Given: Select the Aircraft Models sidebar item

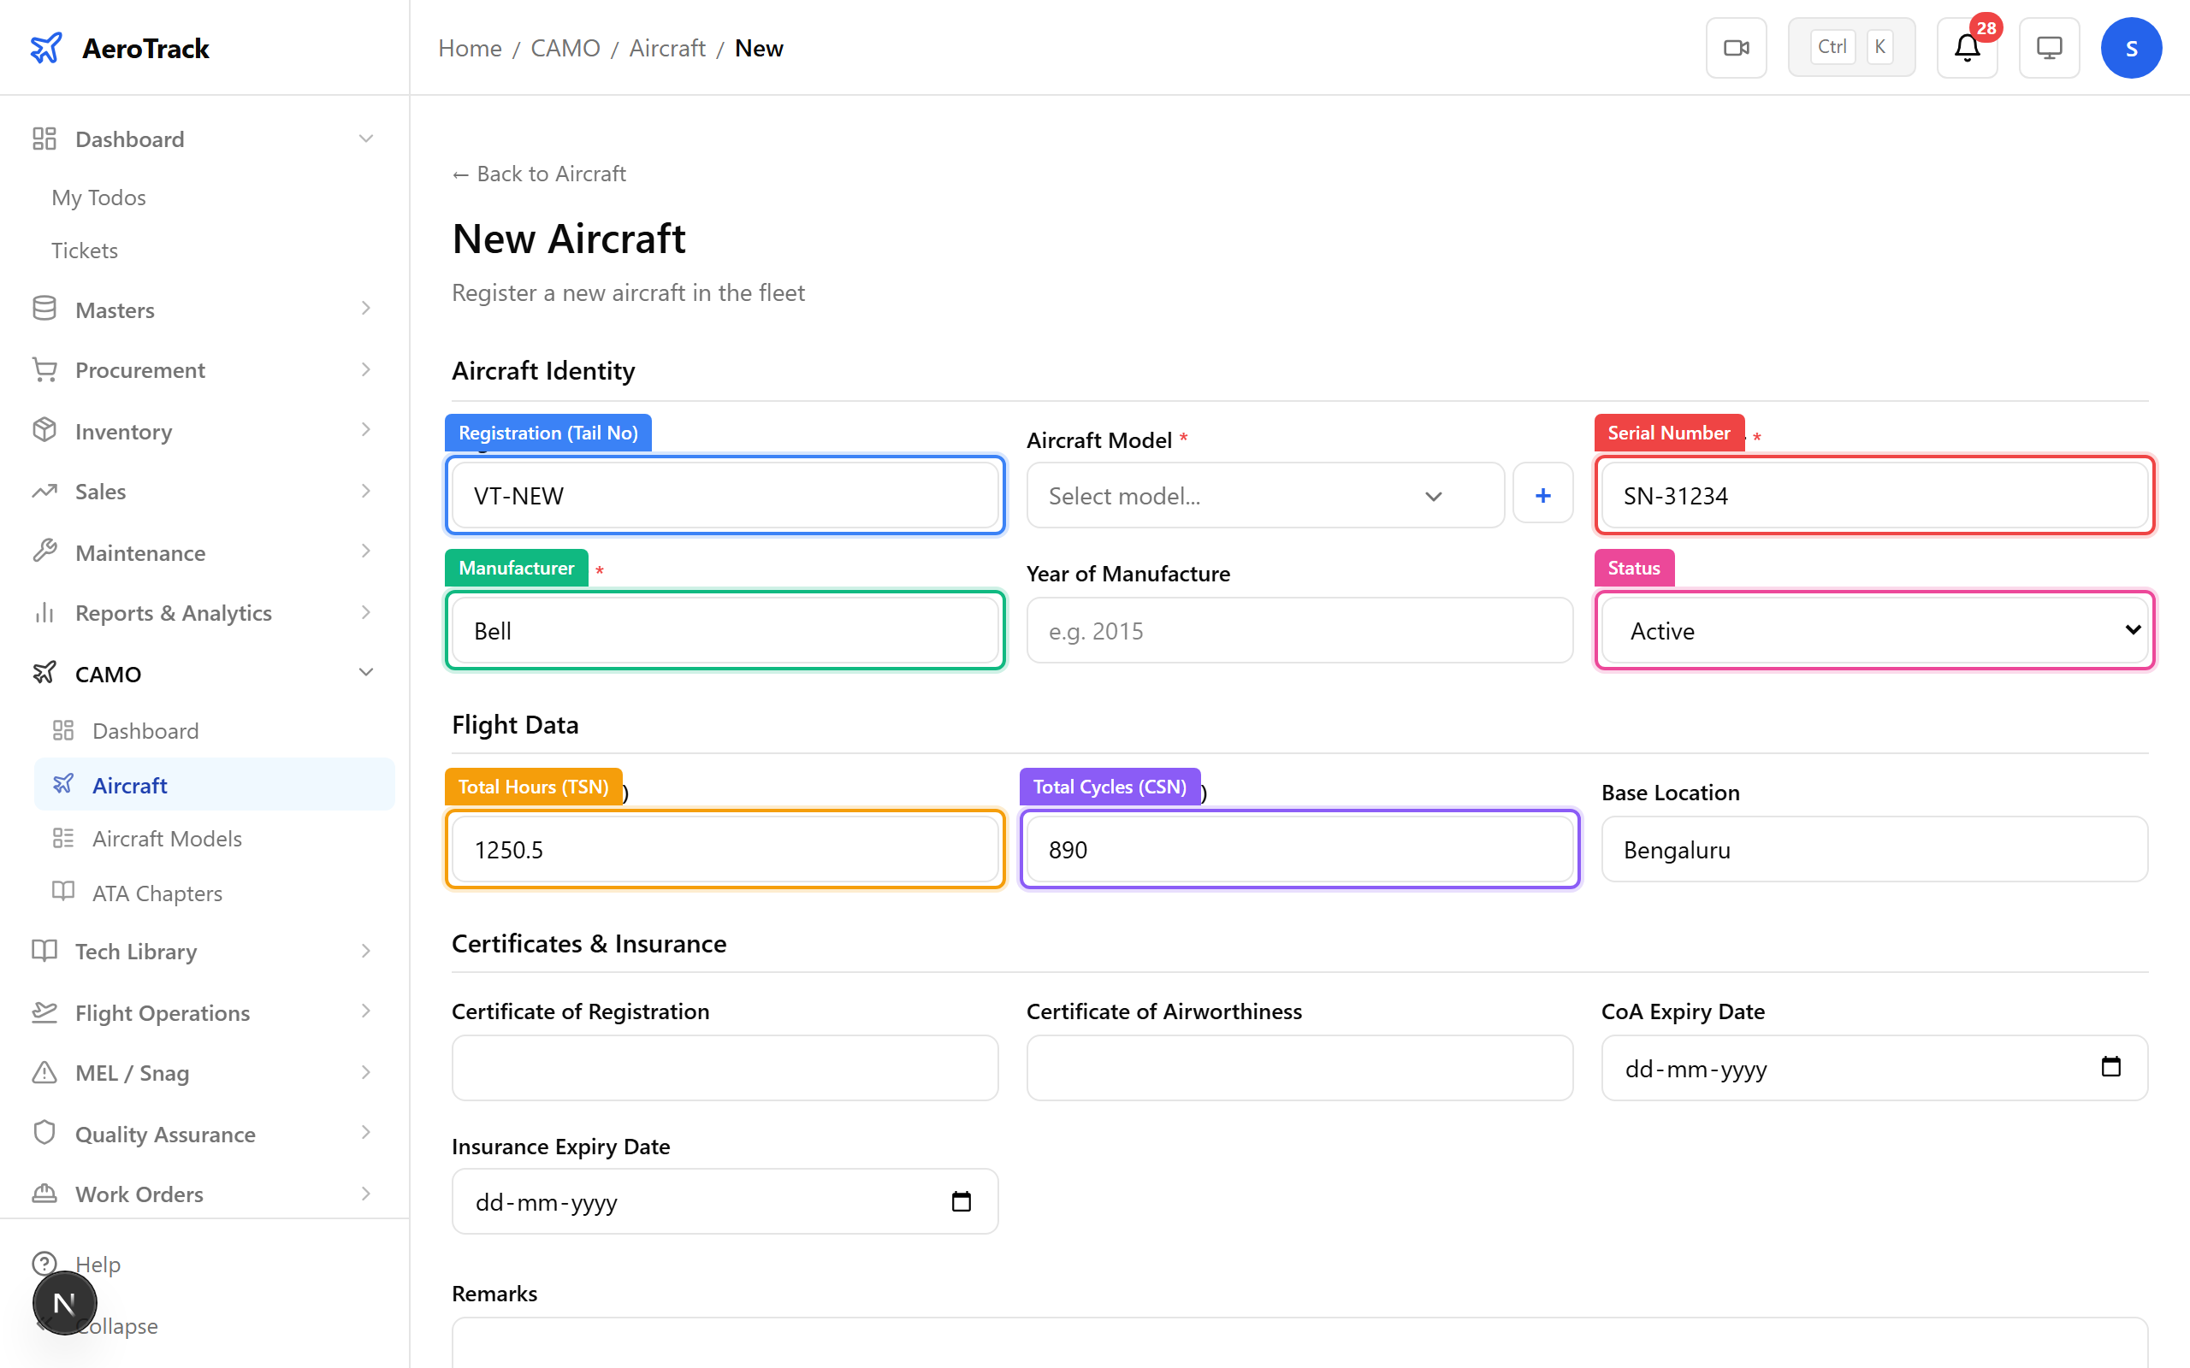Looking at the screenshot, I should click(167, 838).
